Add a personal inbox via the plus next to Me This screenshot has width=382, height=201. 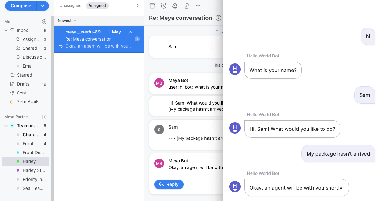(x=44, y=21)
